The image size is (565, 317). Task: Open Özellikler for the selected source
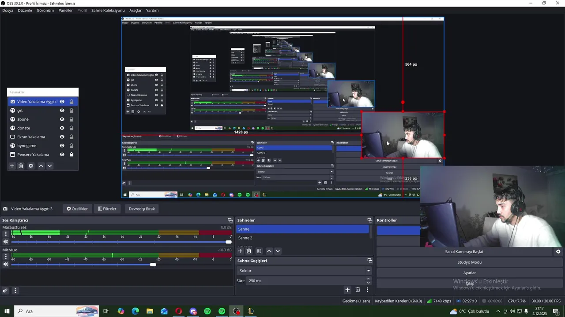77,209
